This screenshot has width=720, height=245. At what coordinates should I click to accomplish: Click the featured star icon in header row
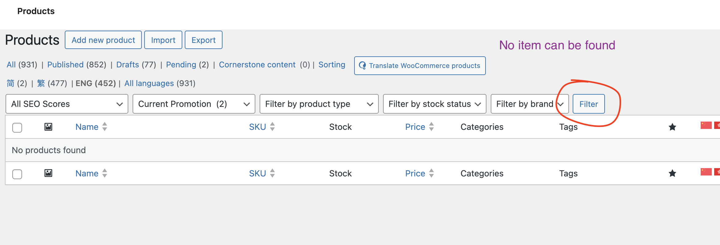pos(672,127)
